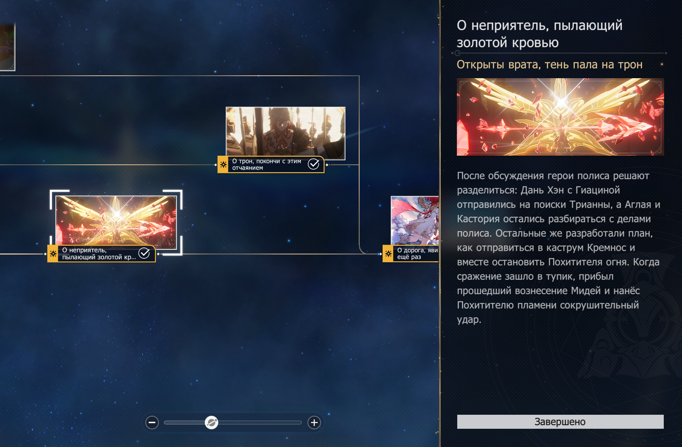
Task: Open the armored character story thumbnail
Action: [x=285, y=133]
